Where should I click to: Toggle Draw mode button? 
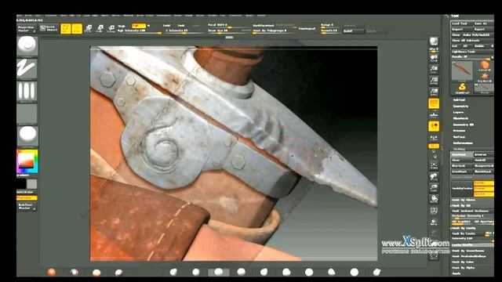click(77, 28)
